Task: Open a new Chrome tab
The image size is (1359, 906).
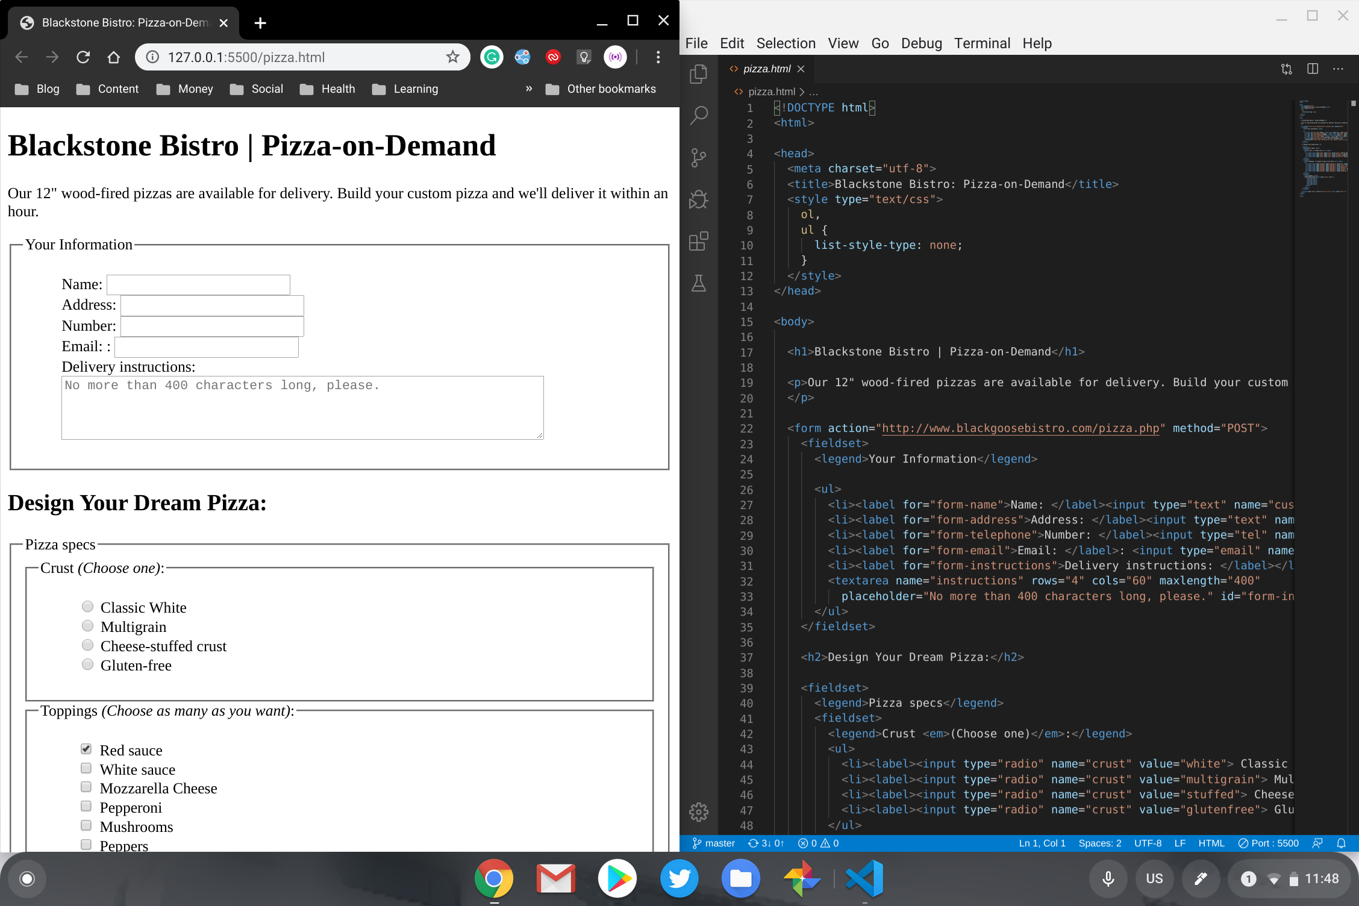Action: (260, 23)
